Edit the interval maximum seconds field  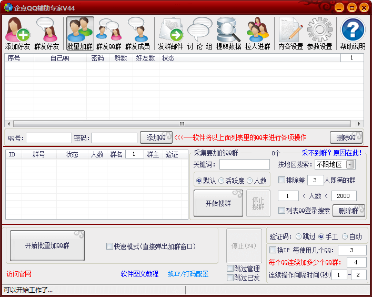[358, 275]
